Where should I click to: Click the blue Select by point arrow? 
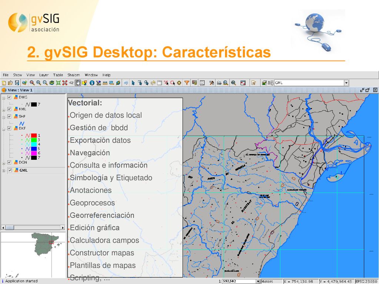[133, 83]
